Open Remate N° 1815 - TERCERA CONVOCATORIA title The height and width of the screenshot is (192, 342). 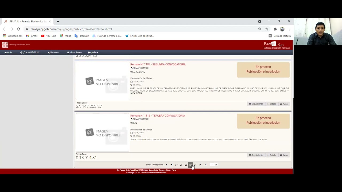pos(158,116)
